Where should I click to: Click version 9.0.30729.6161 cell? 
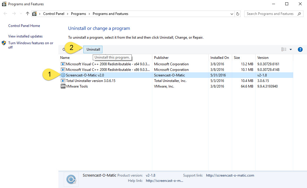[x=268, y=64]
